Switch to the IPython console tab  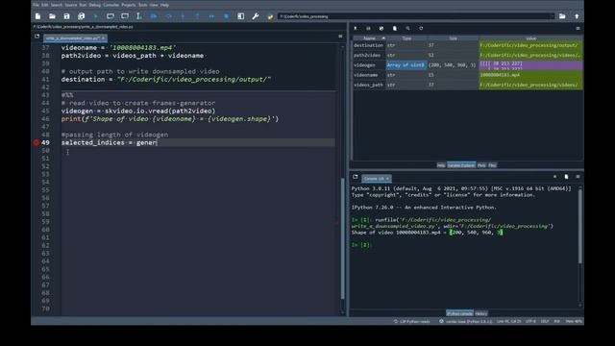point(459,313)
